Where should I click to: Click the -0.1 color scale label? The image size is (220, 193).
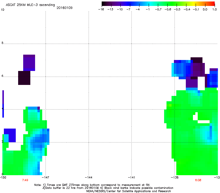196,10
